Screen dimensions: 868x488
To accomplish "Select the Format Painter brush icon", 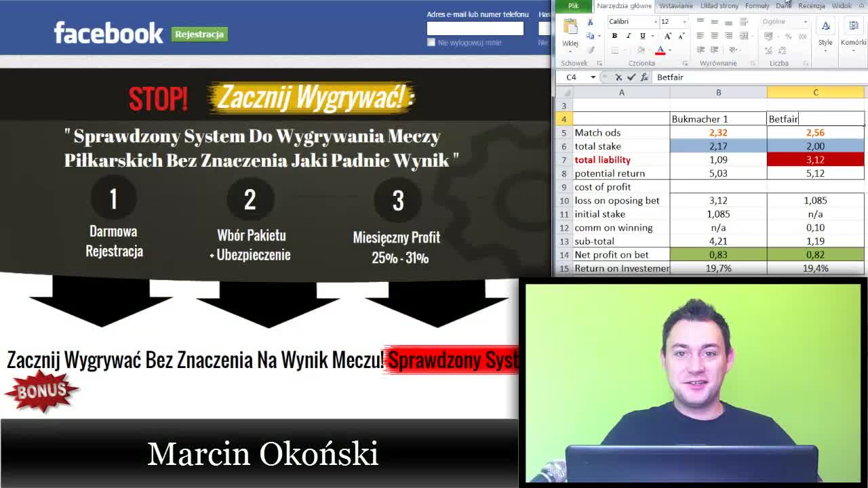I will coord(591,50).
